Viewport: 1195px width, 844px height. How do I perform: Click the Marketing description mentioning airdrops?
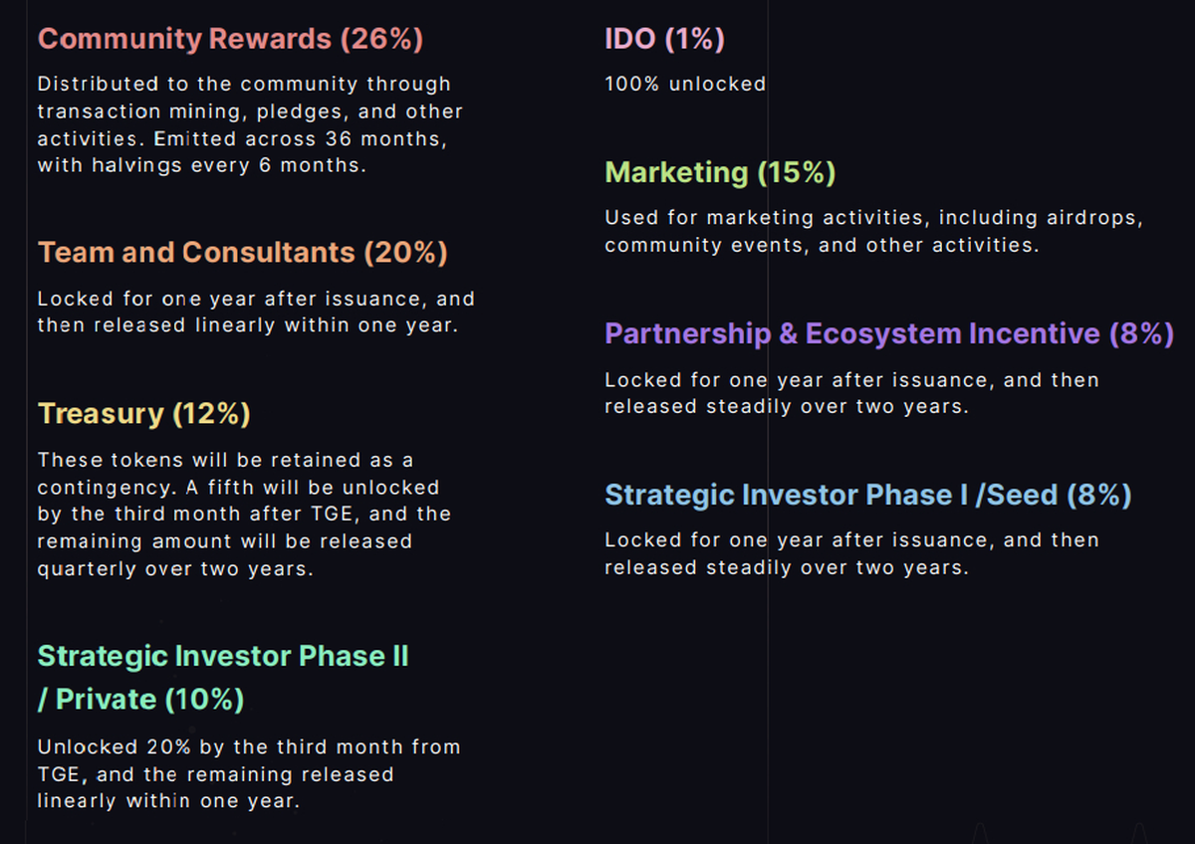873,231
